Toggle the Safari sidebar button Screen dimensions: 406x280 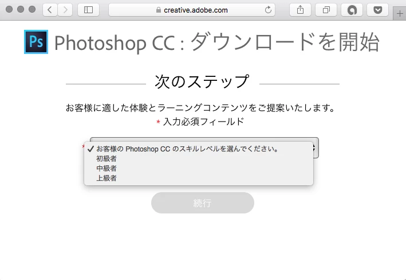click(x=88, y=10)
